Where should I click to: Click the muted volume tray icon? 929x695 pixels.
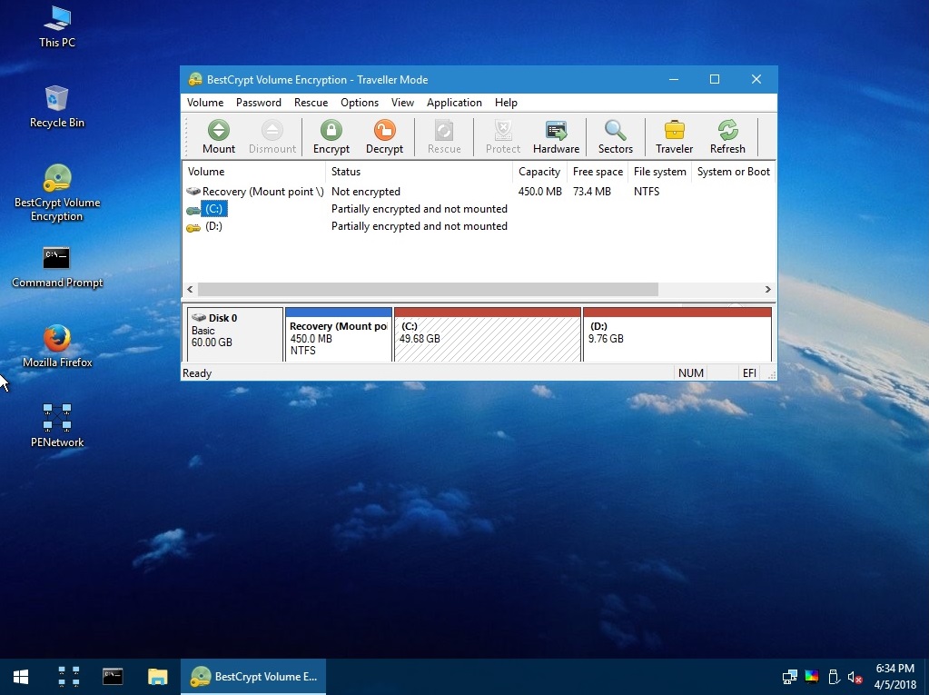click(x=855, y=677)
